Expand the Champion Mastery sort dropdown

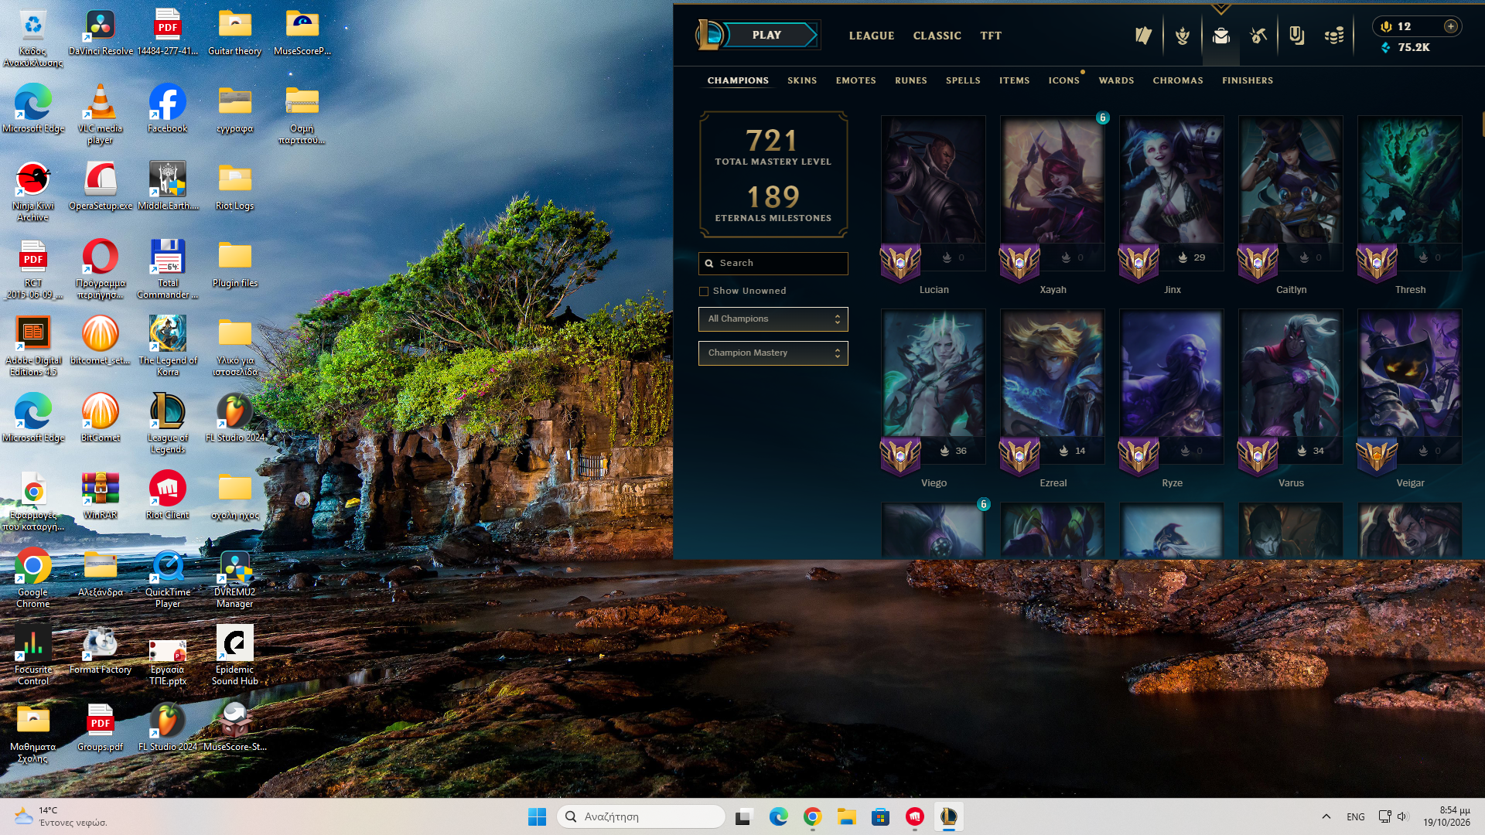[773, 353]
